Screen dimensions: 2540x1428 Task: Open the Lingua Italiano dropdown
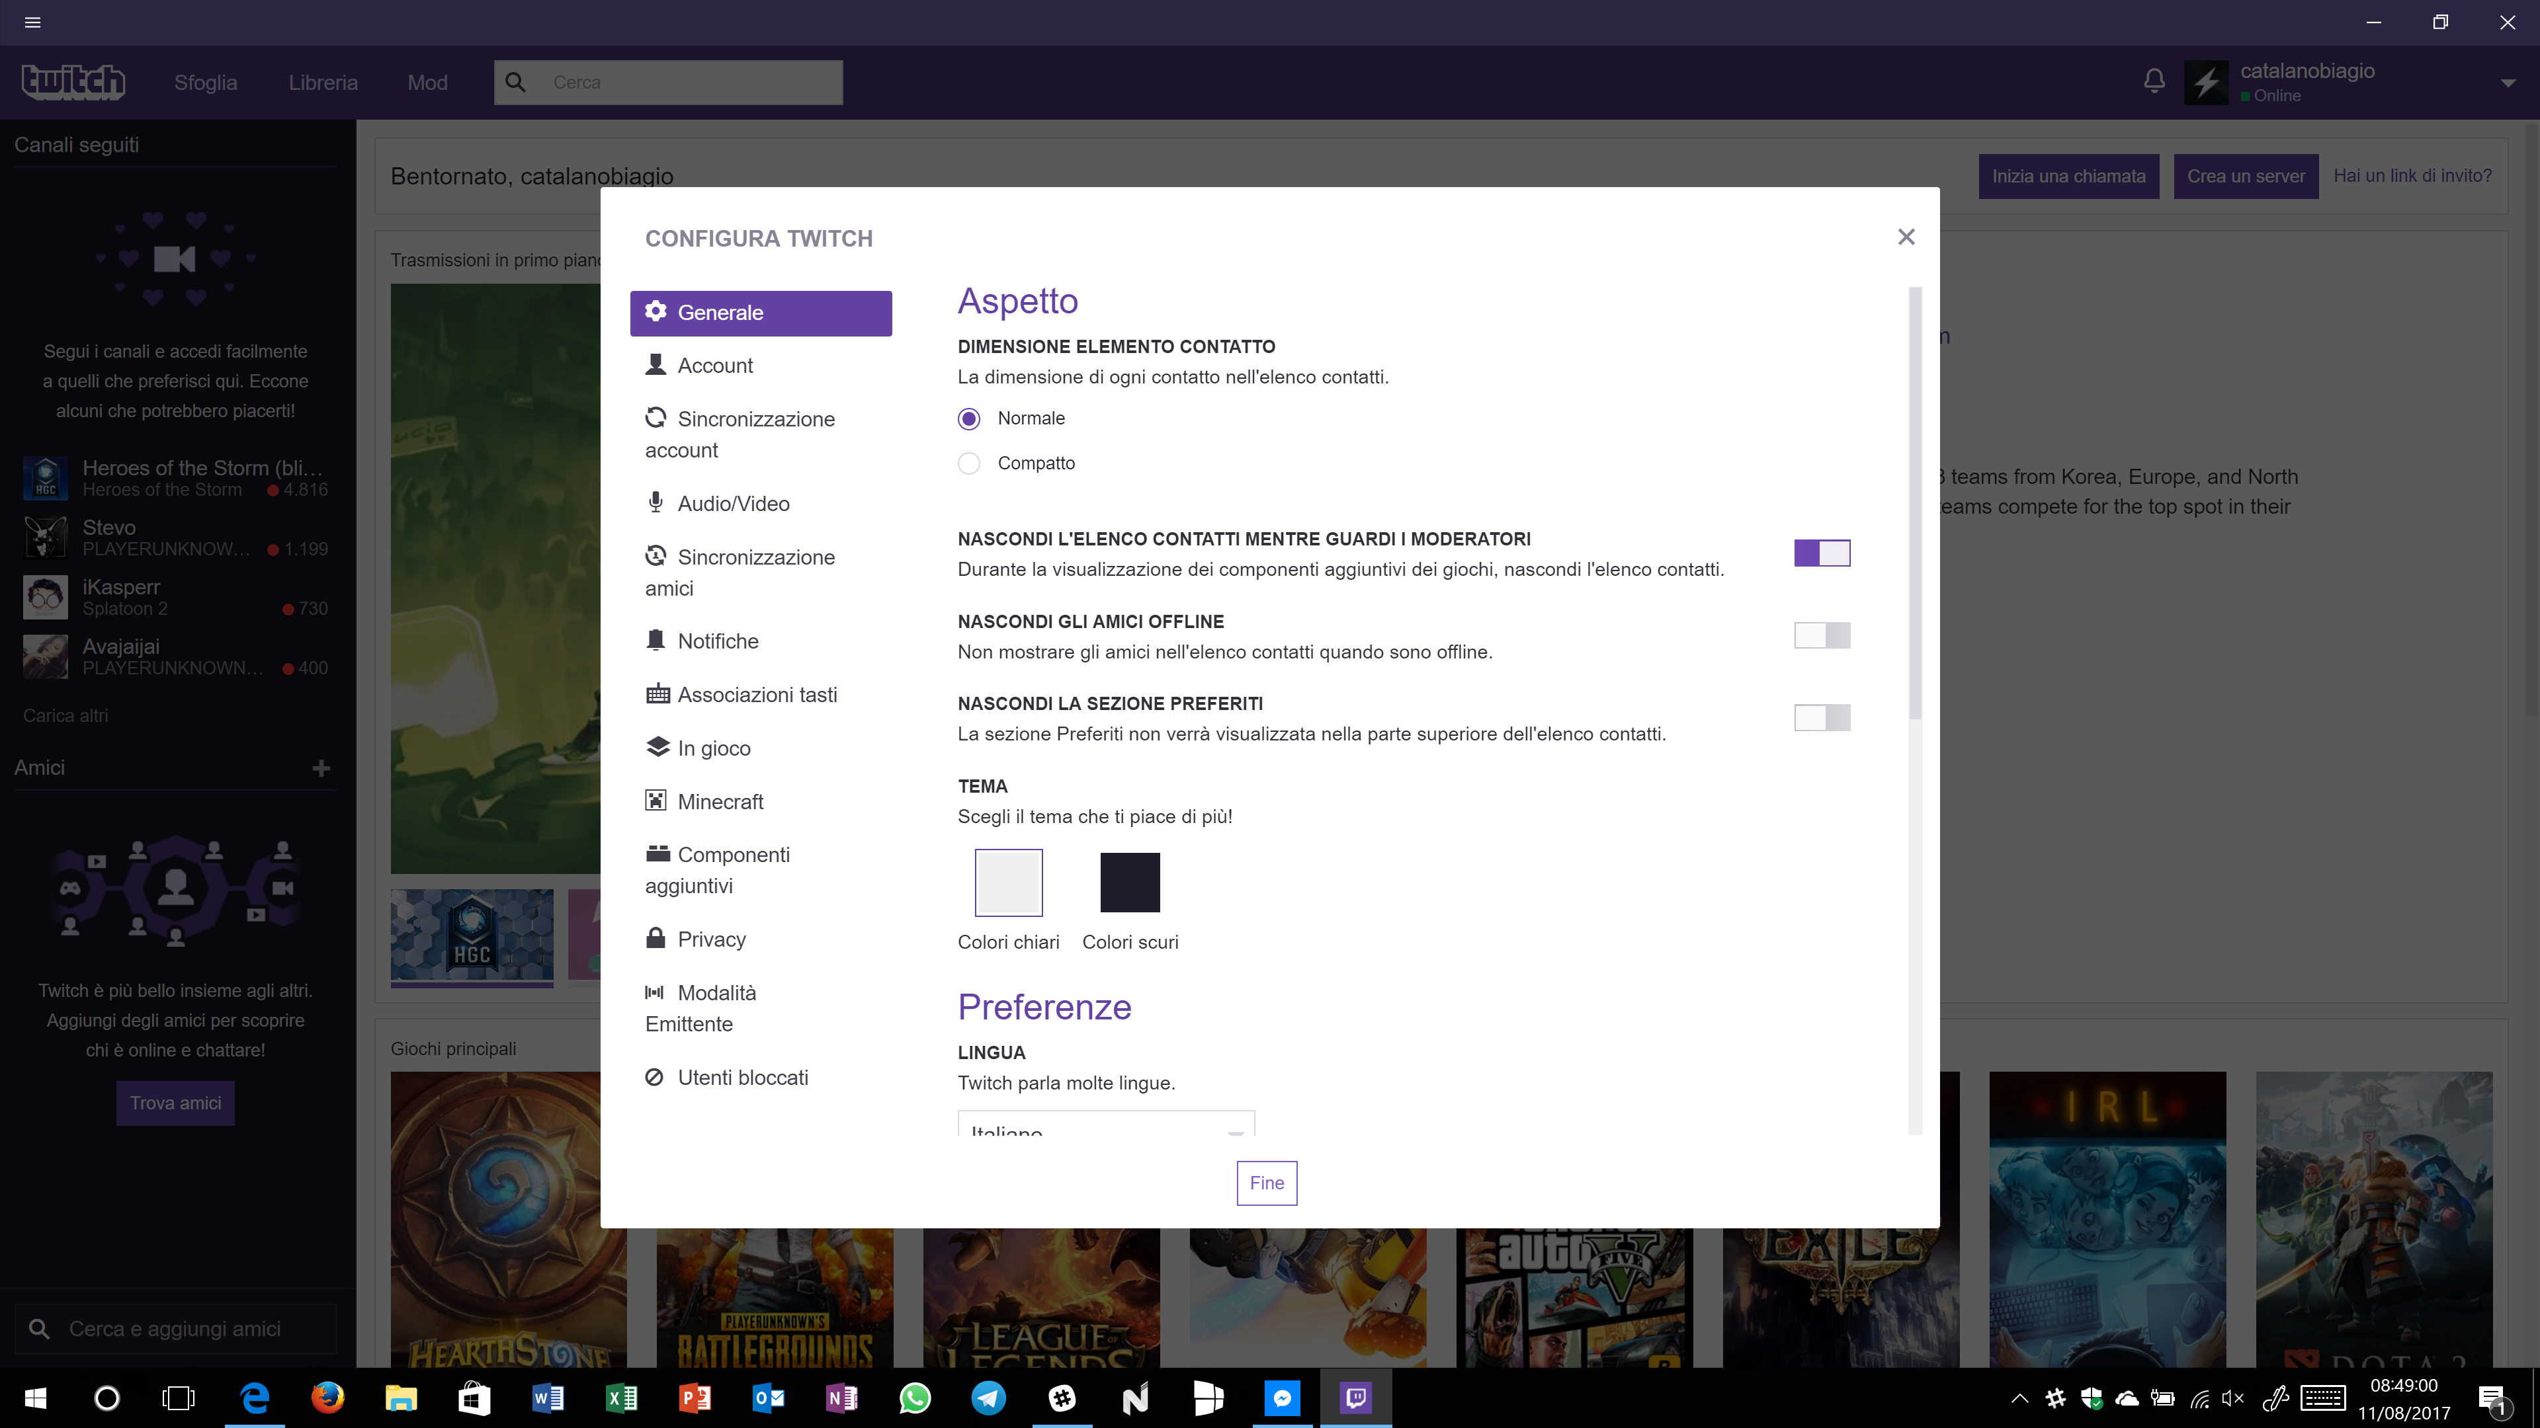click(x=1107, y=1123)
